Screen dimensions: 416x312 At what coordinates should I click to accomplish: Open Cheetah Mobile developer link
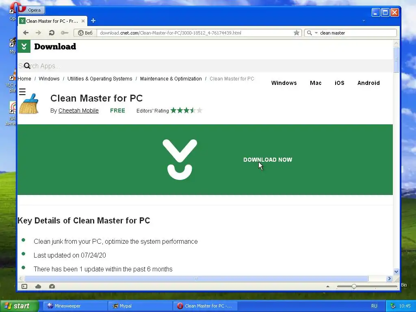pyautogui.click(x=78, y=110)
